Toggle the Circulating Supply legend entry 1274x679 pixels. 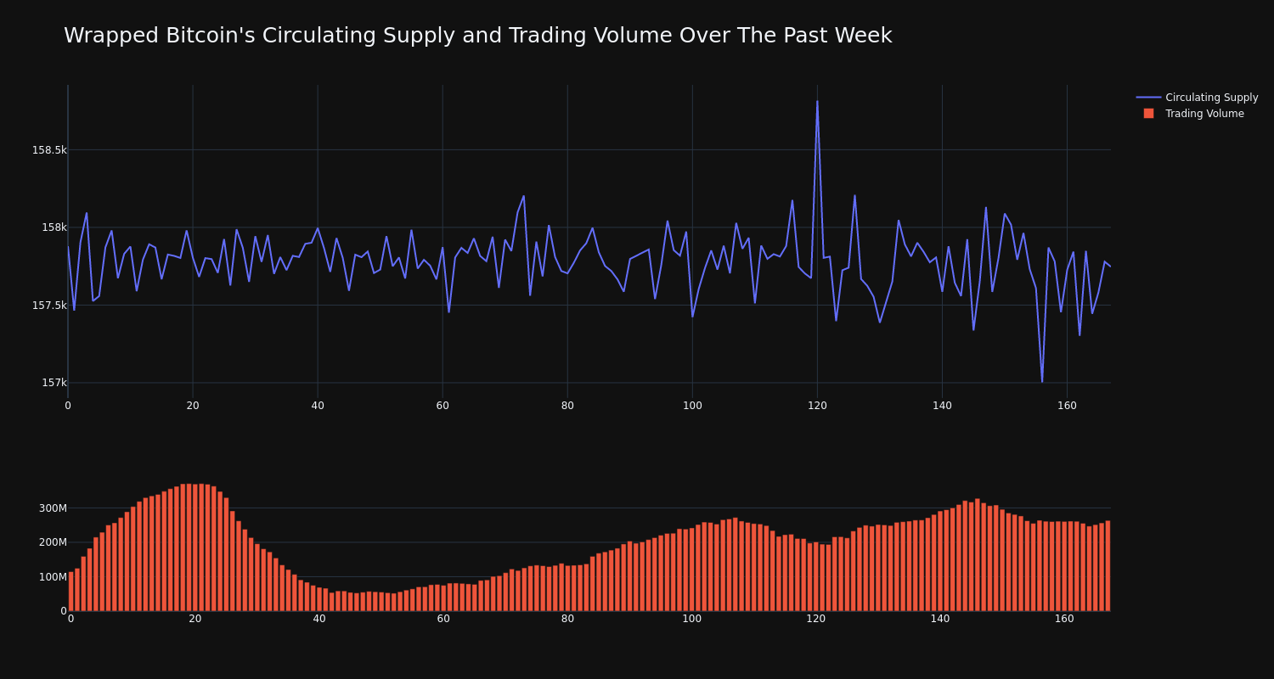click(x=1197, y=98)
